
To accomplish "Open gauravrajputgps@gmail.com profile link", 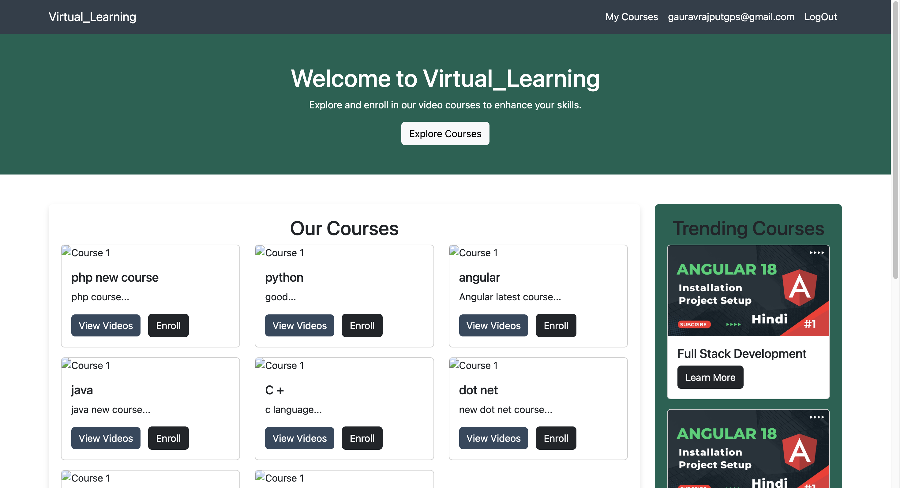I will (731, 17).
